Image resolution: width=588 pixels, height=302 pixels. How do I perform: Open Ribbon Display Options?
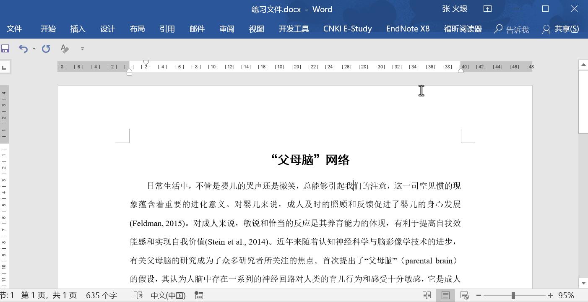tap(487, 9)
